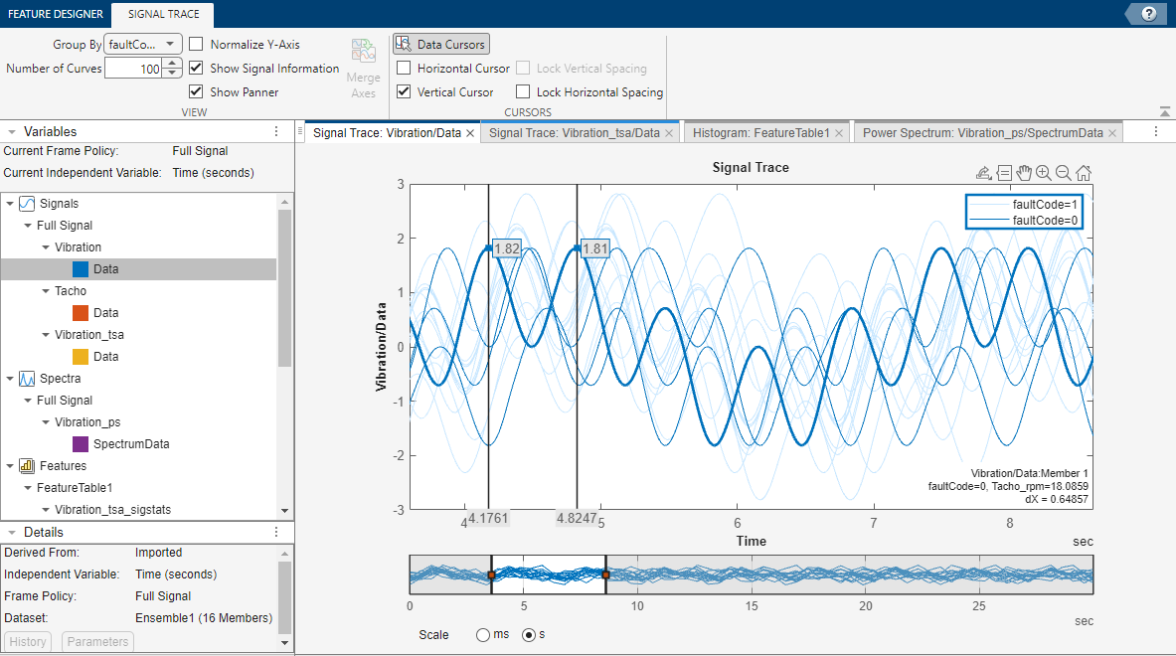Screen dimensions: 1176x656
Task: Open the Export figure icon above the plot
Action: [x=983, y=173]
